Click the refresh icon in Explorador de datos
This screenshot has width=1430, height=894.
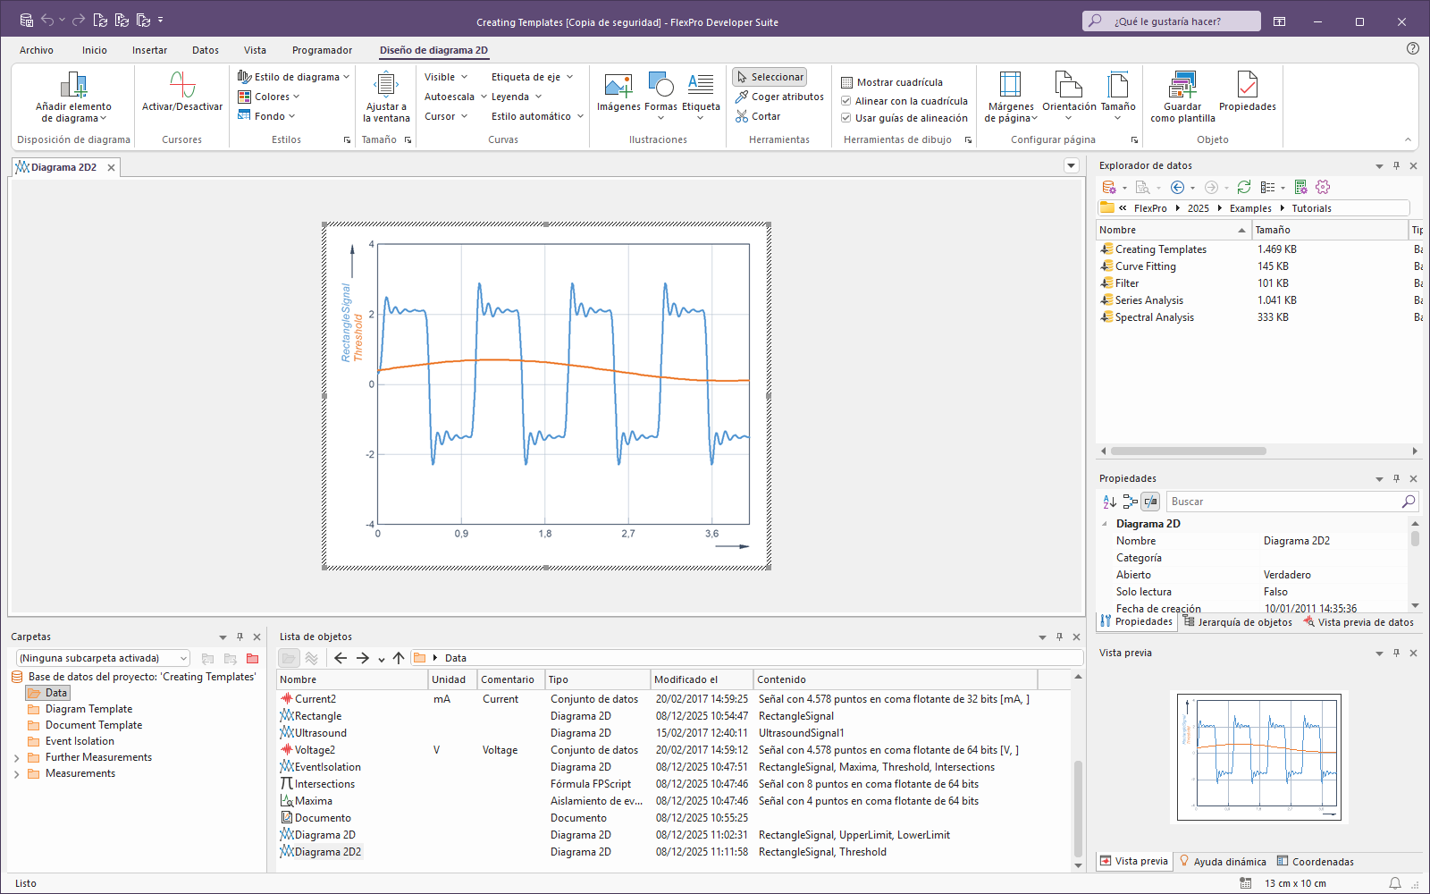coord(1244,187)
